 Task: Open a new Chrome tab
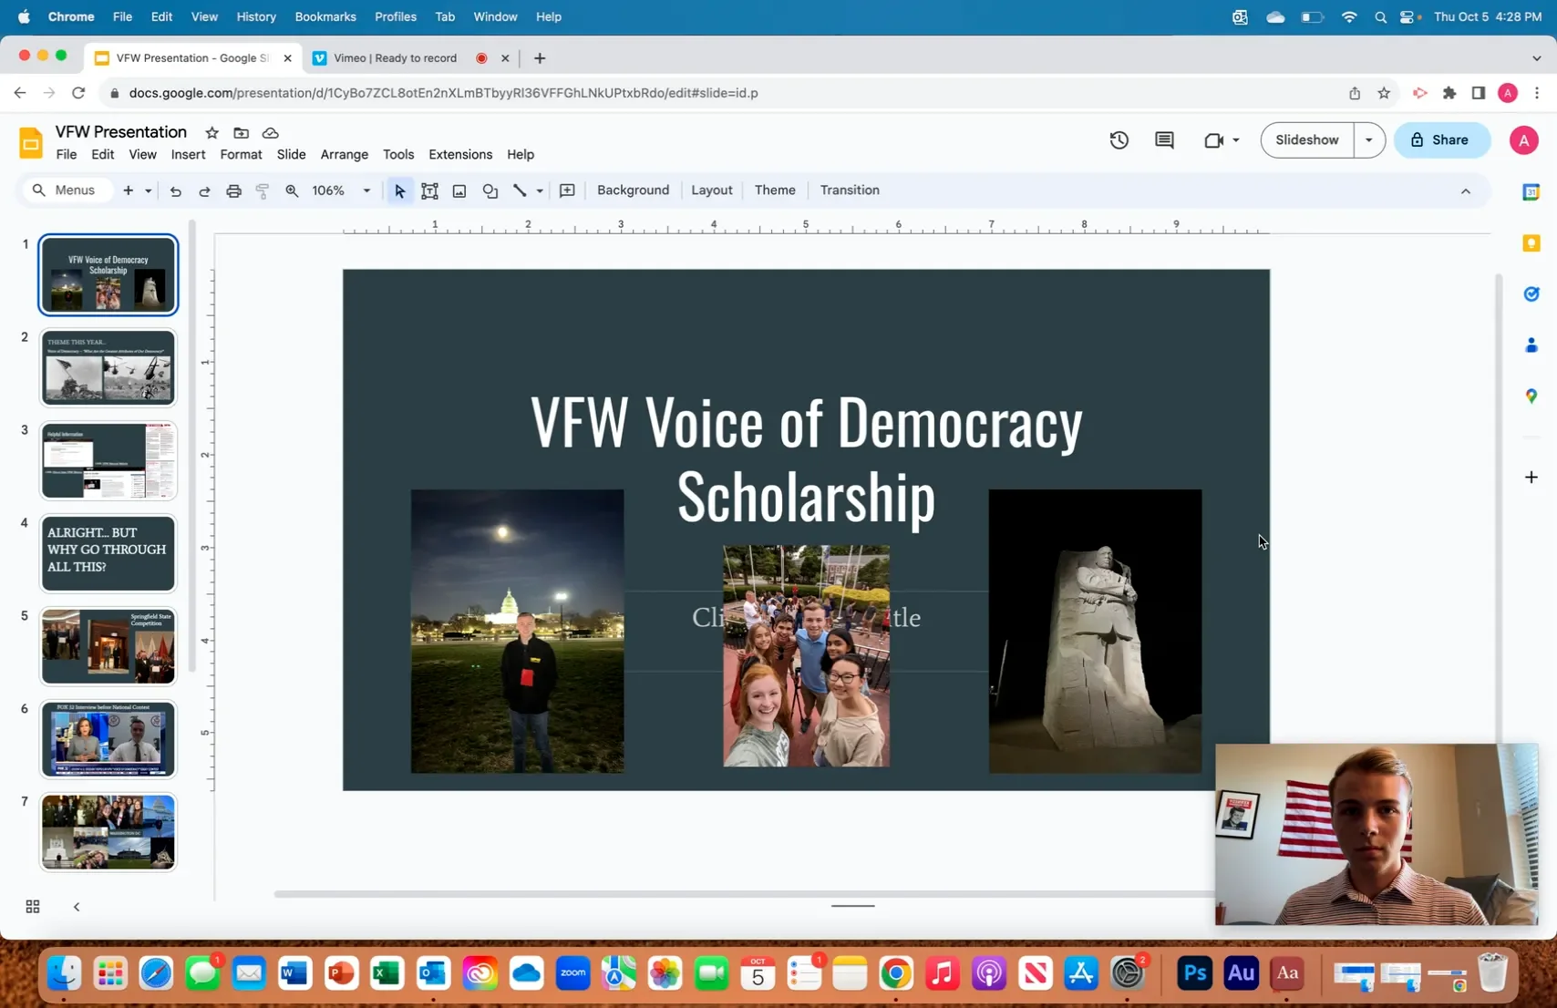coord(540,58)
